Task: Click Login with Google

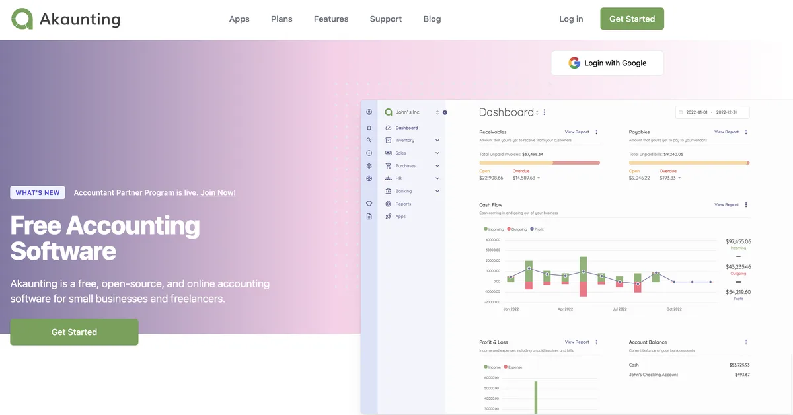Action: pyautogui.click(x=607, y=63)
